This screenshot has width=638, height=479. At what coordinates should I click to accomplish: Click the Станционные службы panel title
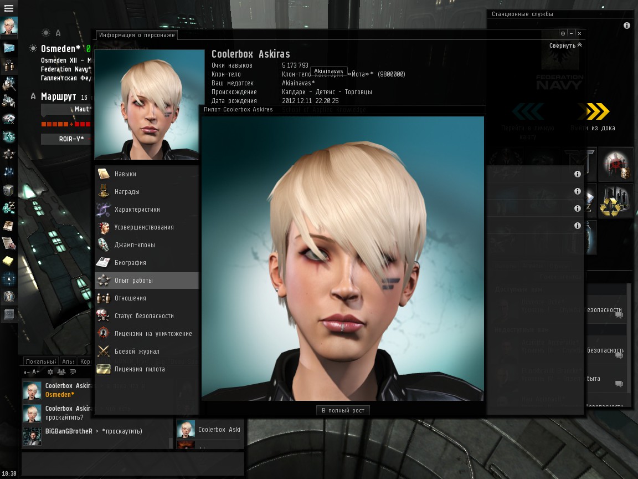click(x=522, y=14)
